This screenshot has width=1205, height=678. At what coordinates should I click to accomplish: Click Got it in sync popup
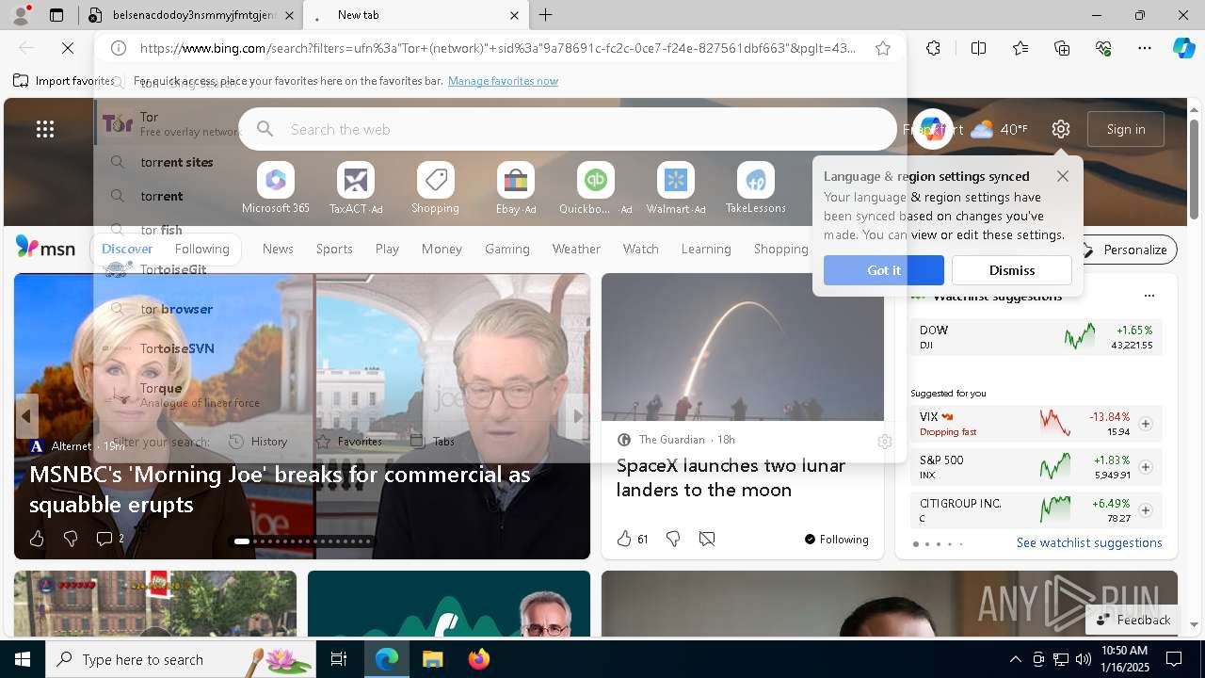coord(884,270)
